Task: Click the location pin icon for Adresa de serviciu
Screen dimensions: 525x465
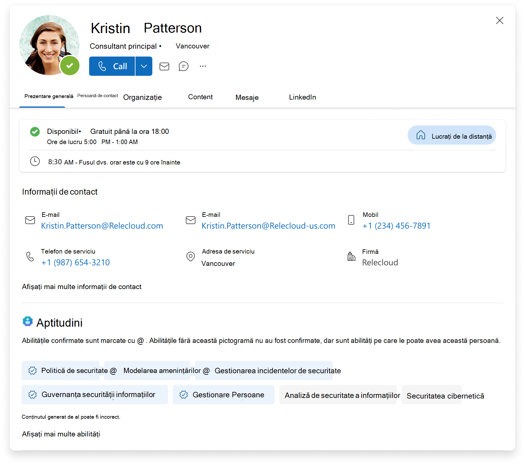Action: (x=191, y=257)
